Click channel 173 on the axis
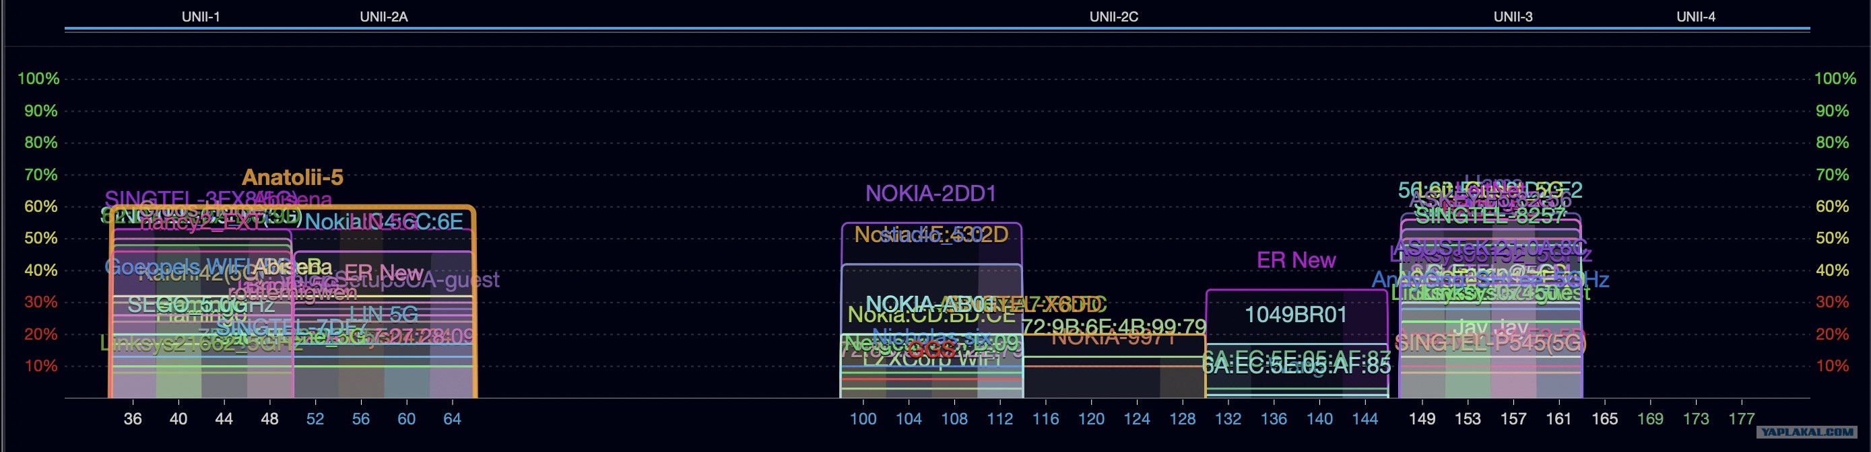 tap(1696, 418)
